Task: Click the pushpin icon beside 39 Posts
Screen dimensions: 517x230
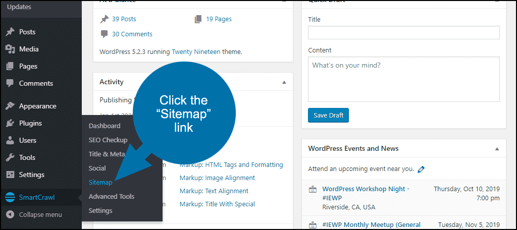Action: [x=104, y=19]
